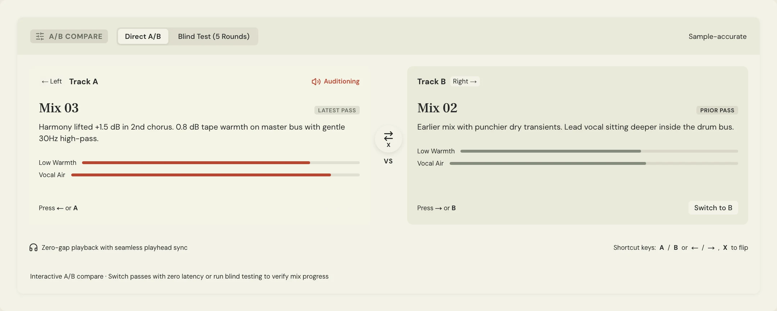Click the Sample-accurate label
The width and height of the screenshot is (777, 311).
tap(717, 36)
